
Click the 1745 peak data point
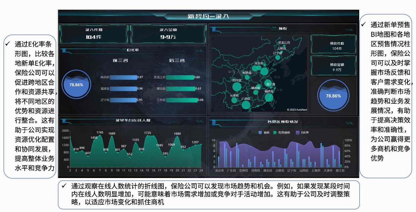(x=100, y=136)
